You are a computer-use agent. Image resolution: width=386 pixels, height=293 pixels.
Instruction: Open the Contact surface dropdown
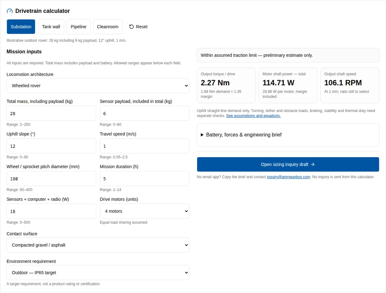[98, 245]
